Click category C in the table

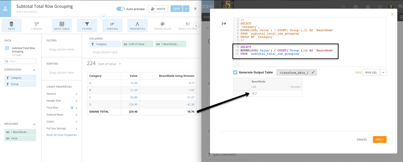[90, 97]
